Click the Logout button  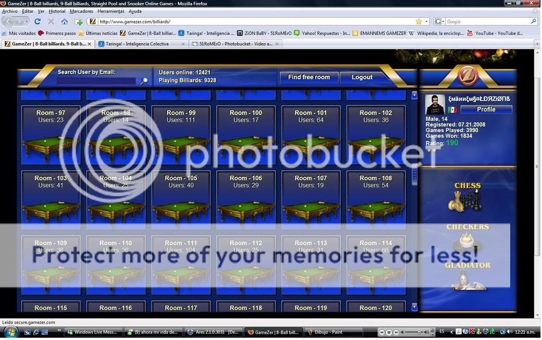click(x=361, y=77)
